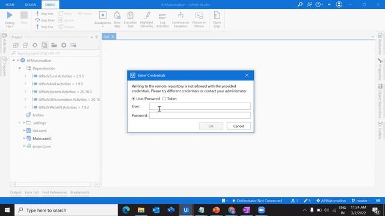385x216 pixels.
Task: Open the project folder in file explorer
Action: (x=54, y=46)
